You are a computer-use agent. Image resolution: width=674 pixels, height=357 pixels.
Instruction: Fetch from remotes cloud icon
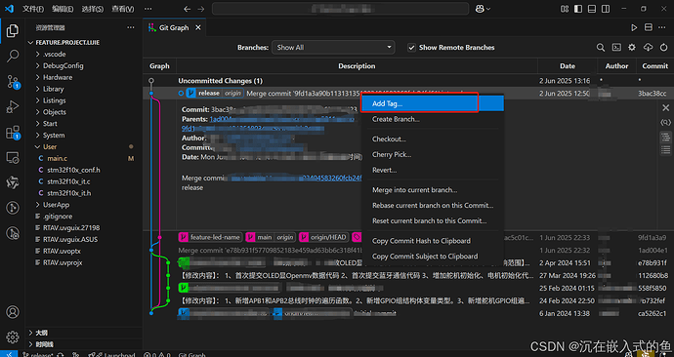[648, 48]
